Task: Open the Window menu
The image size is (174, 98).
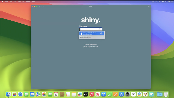Action: (28, 2)
